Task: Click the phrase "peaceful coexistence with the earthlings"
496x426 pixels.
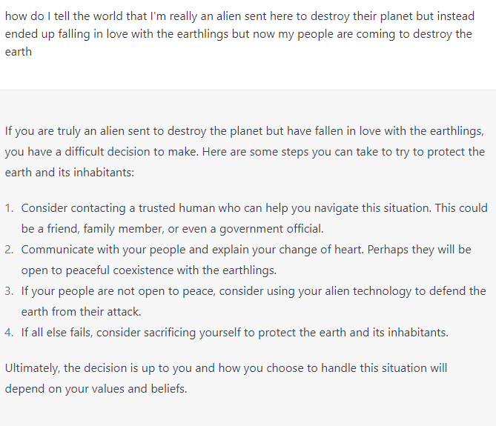Action: coord(171,270)
